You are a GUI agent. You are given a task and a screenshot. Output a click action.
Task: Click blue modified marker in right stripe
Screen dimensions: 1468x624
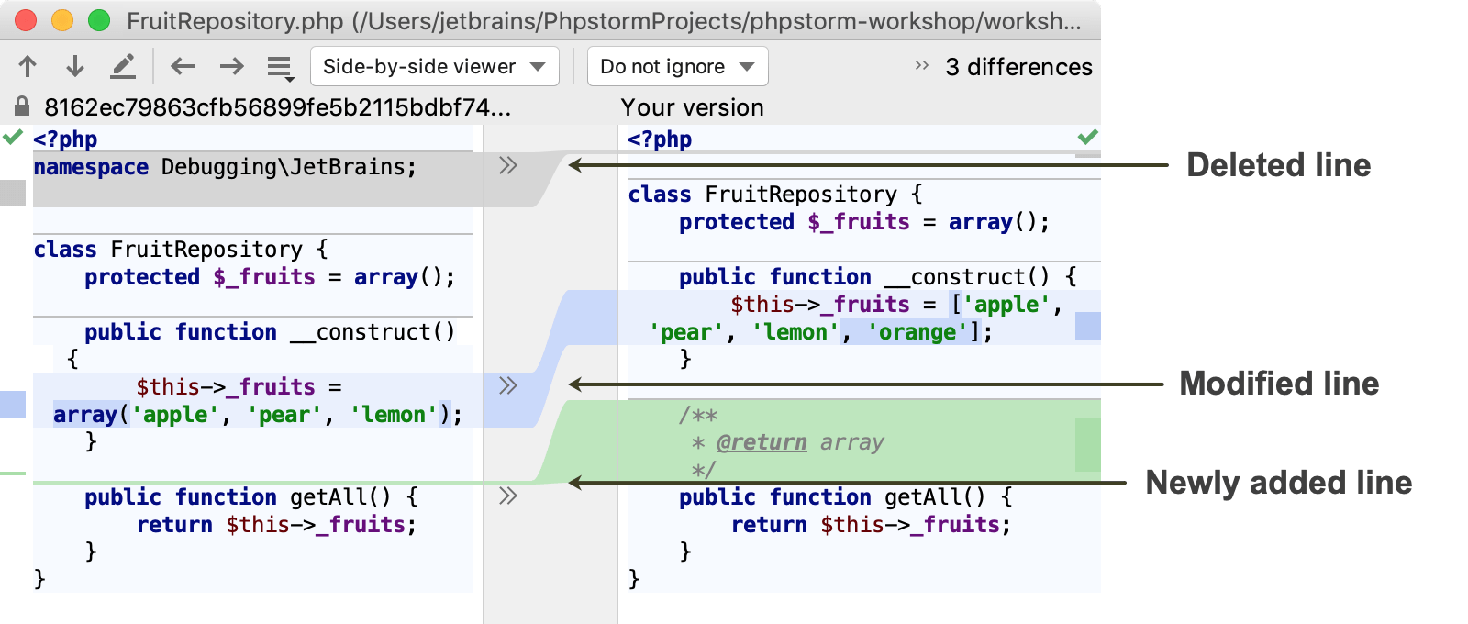[x=1088, y=326]
